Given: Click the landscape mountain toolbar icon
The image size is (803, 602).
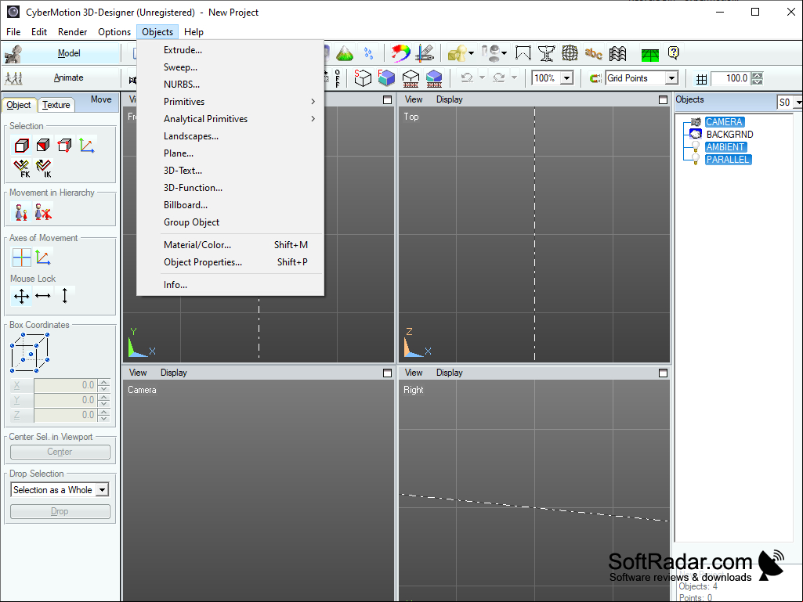Looking at the screenshot, I should pos(345,52).
